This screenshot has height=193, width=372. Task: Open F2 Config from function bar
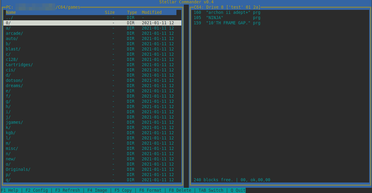click(36, 190)
